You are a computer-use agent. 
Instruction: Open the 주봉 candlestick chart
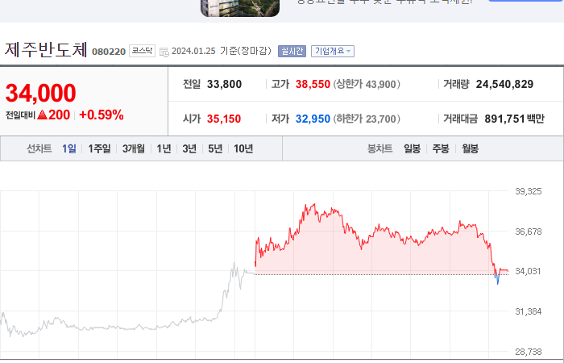click(x=441, y=148)
